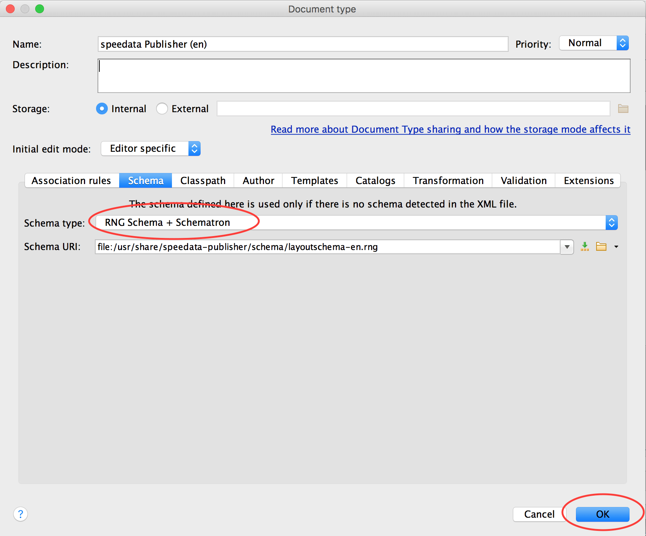This screenshot has width=646, height=536.
Task: Open the Extensions tab
Action: pyautogui.click(x=588, y=181)
